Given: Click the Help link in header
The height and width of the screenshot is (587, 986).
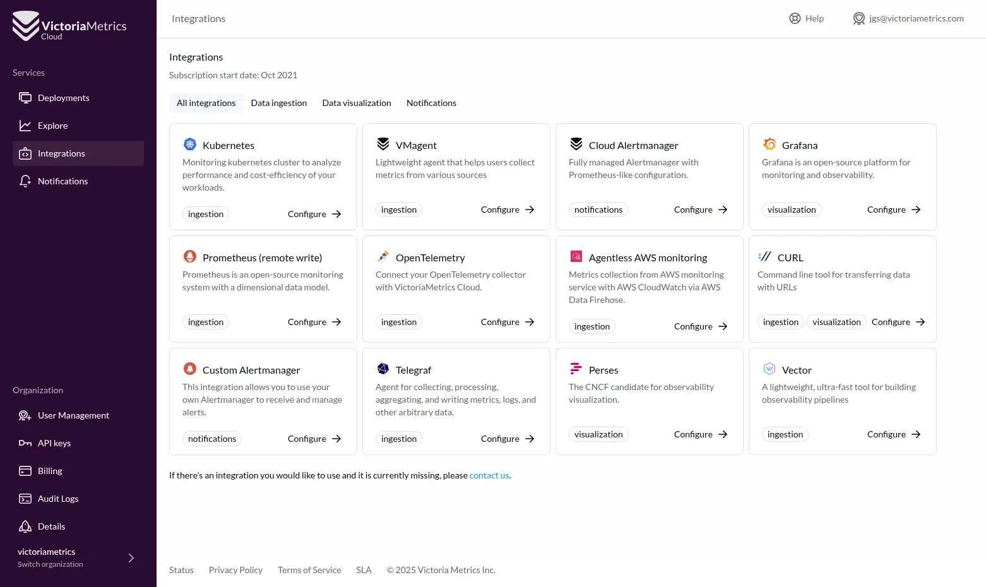Looking at the screenshot, I should coord(807,18).
